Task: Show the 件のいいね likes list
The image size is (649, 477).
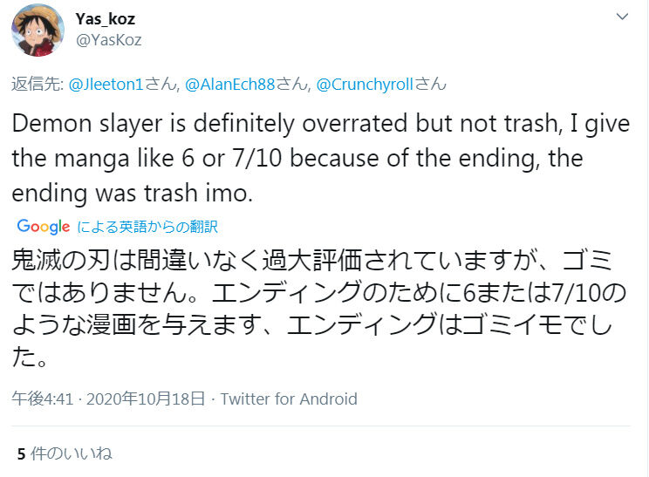Action: [x=72, y=453]
